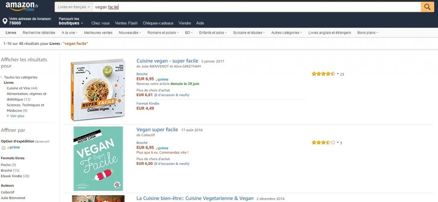Click the Amazon.fr logo
The width and height of the screenshot is (438, 202).
22,6
